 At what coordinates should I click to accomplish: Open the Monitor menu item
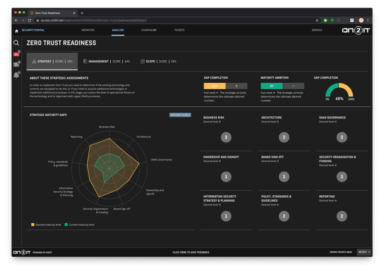[x=88, y=30]
